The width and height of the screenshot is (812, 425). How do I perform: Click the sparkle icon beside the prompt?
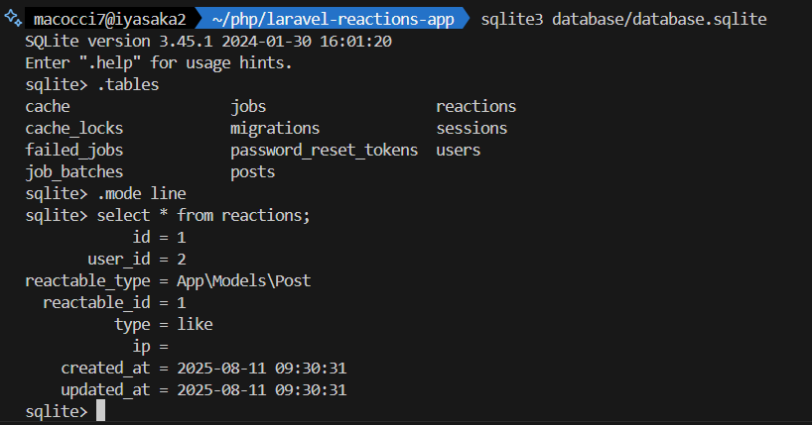(13, 19)
